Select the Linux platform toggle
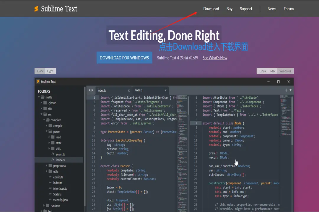This screenshot has height=212, width=319. pos(263,71)
